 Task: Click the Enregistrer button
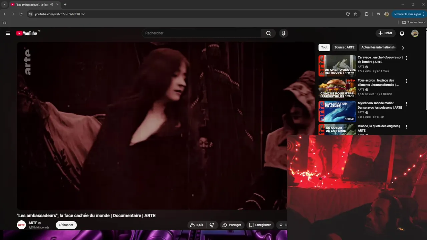click(260, 225)
